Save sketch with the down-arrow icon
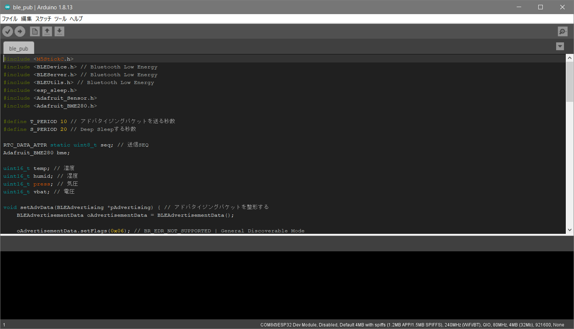The image size is (574, 329). [60, 32]
